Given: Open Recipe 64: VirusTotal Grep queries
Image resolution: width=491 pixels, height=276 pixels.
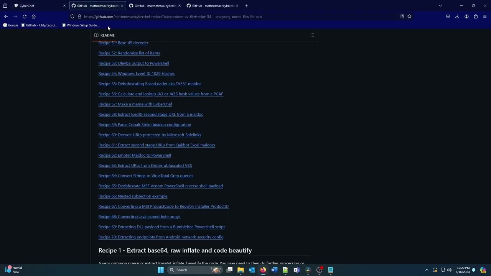Looking at the screenshot, I should [x=146, y=176].
